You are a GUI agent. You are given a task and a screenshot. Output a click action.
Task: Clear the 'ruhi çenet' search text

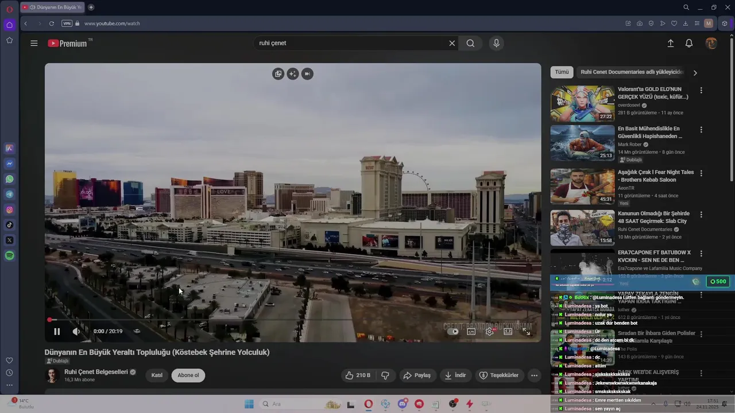[452, 43]
